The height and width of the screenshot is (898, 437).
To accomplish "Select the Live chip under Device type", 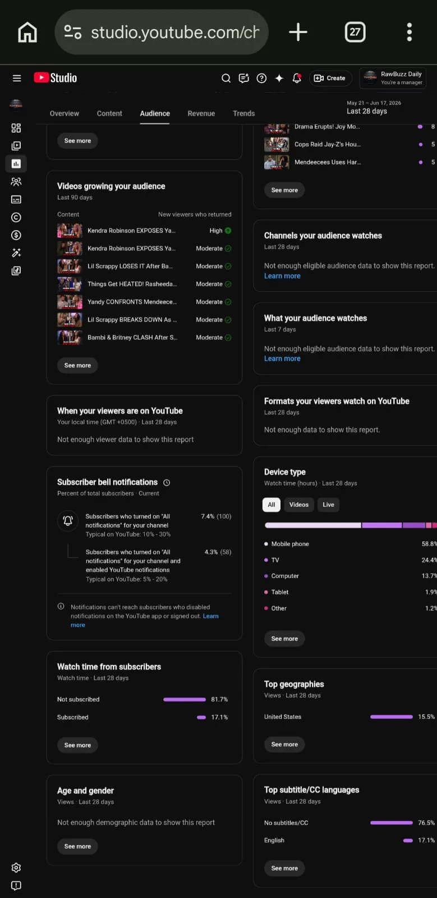I will (329, 505).
